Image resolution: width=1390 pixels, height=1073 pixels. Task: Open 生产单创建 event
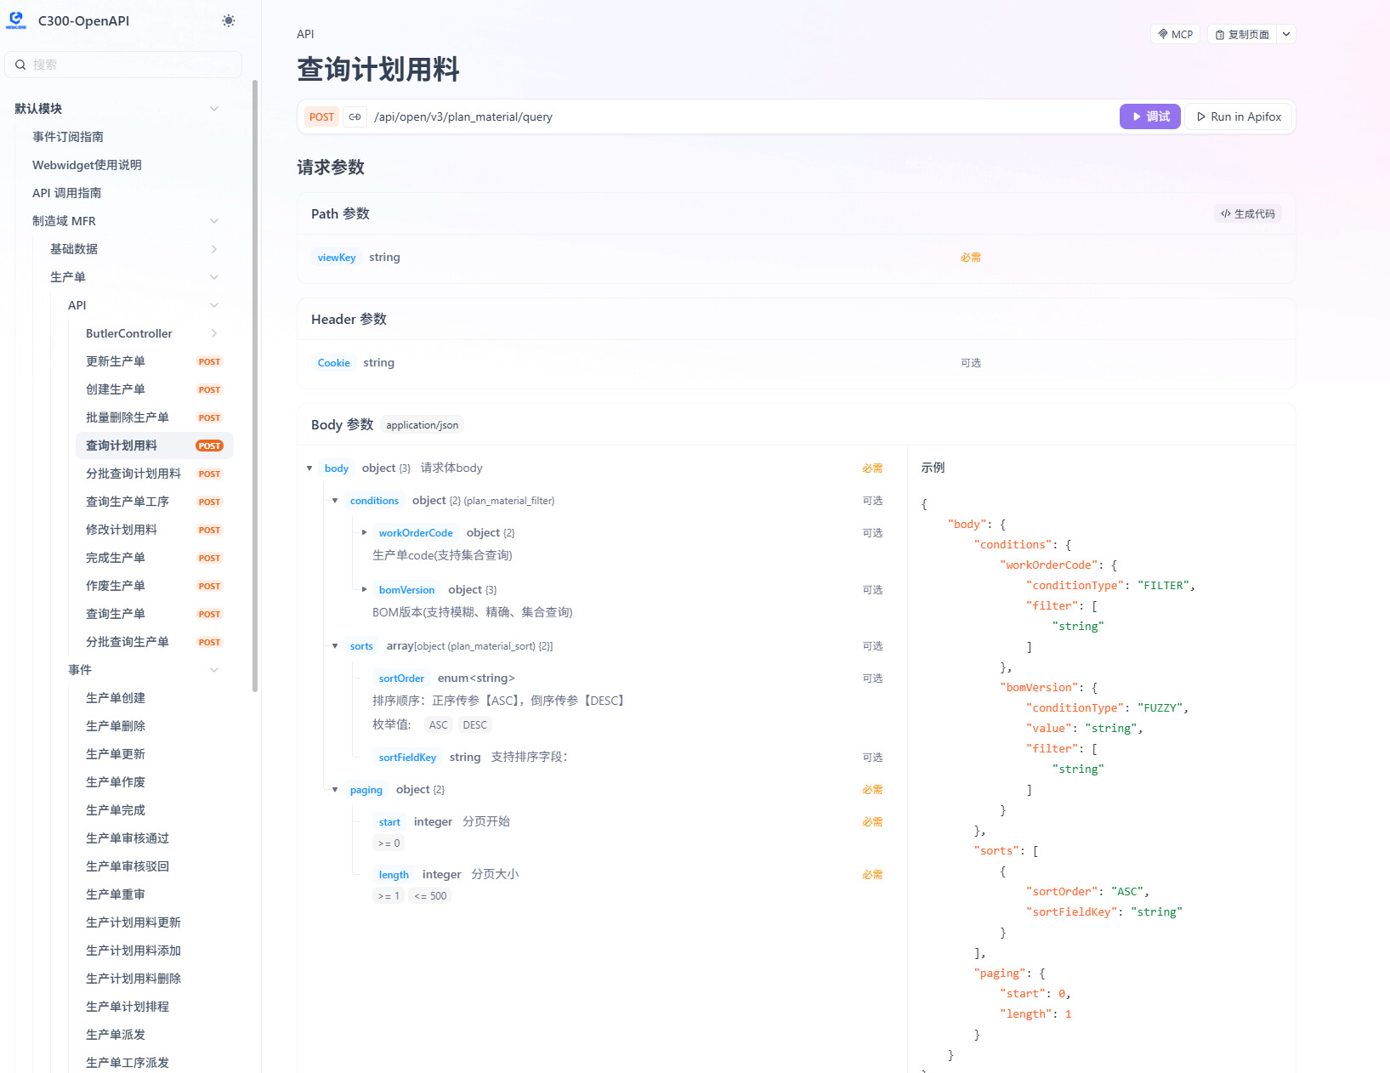click(116, 698)
